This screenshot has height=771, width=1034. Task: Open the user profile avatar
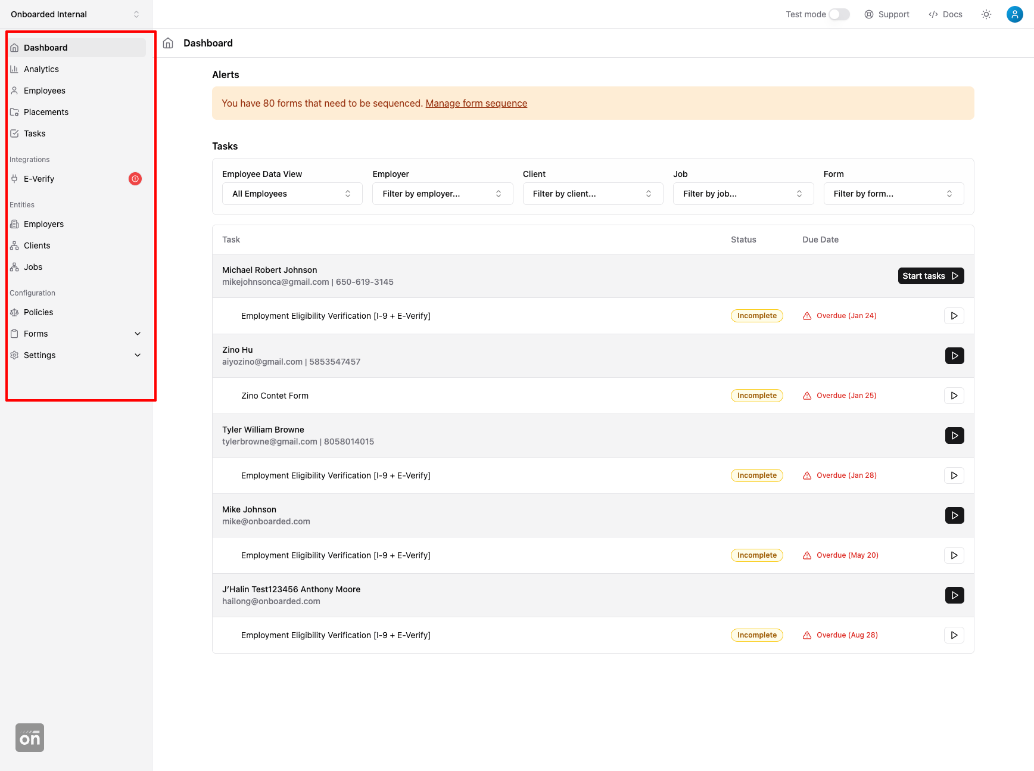[x=1014, y=14]
